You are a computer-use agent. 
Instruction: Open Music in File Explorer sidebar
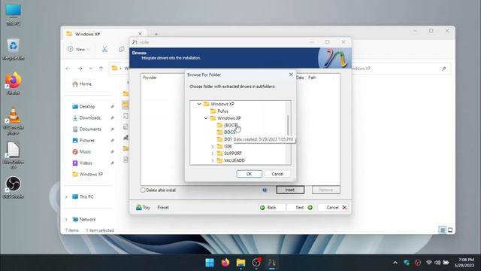click(x=82, y=152)
